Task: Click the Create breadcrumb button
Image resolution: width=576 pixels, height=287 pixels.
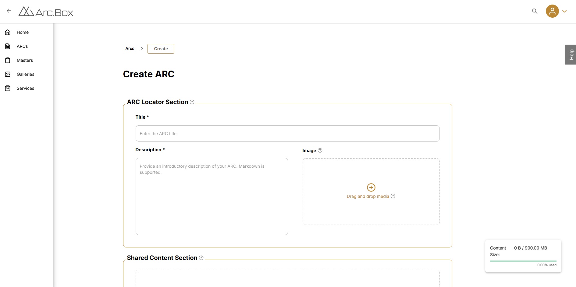Action: pyautogui.click(x=161, y=49)
